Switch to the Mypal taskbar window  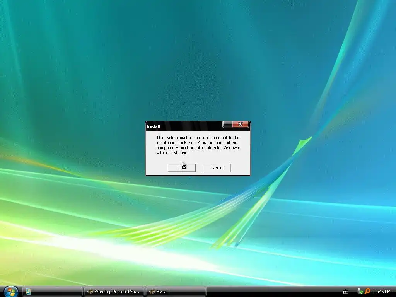click(176, 292)
